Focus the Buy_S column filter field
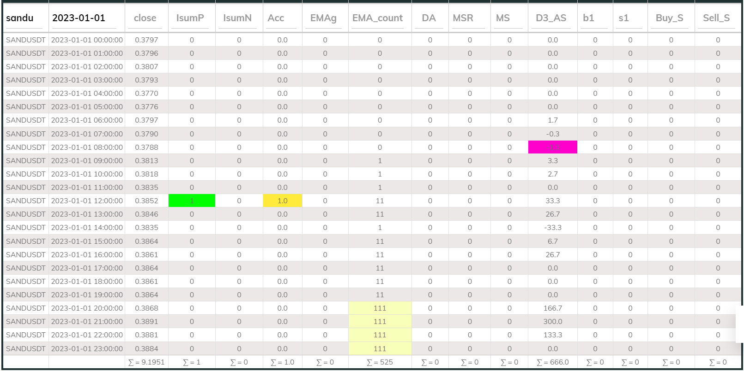 pyautogui.click(x=670, y=18)
